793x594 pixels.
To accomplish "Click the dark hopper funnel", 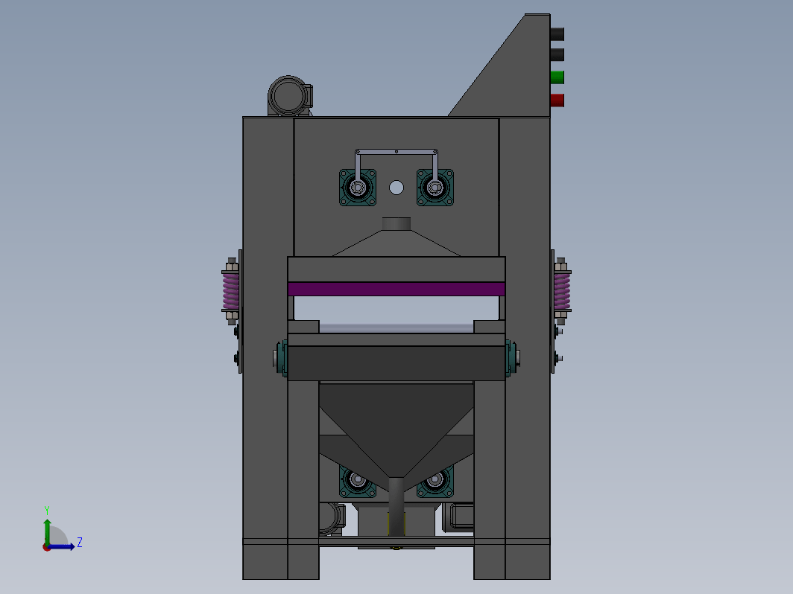I will point(396,424).
